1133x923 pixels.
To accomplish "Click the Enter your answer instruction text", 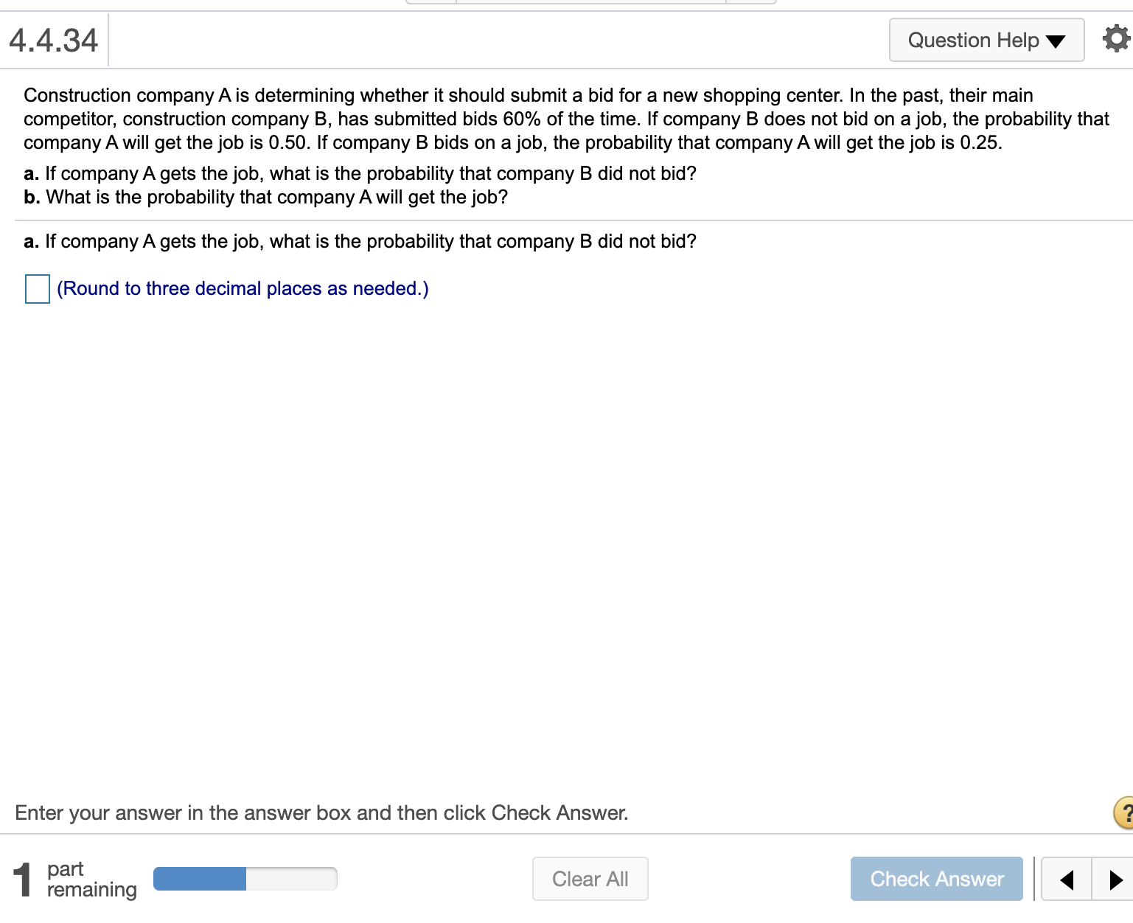I will 322,813.
